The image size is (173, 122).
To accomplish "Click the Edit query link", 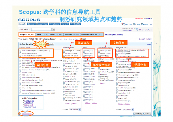I will (x=61, y=39).
